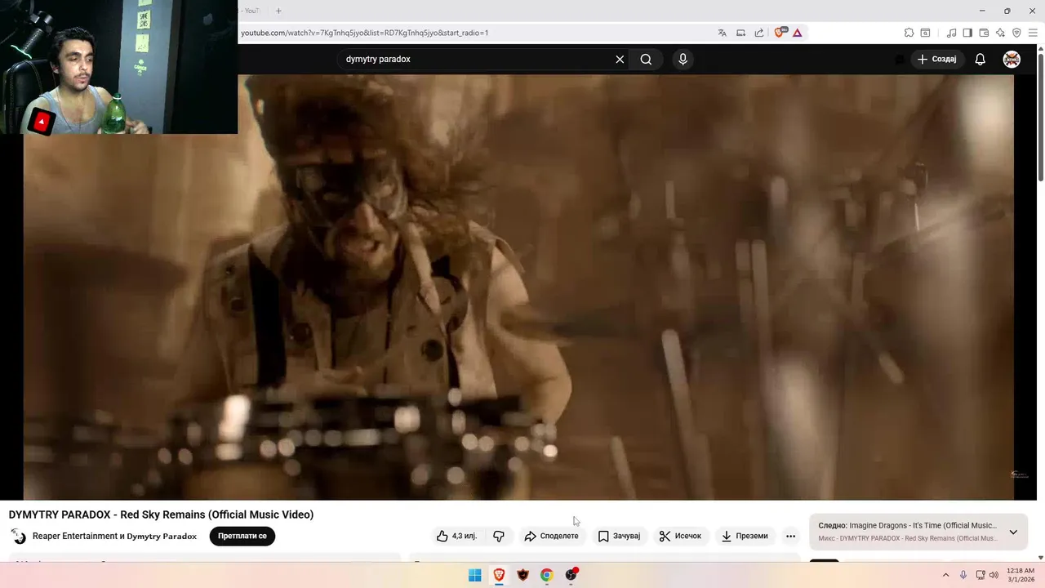Screen dimensions: 1045x588
Task: Click the install app icon in address bar
Action: tap(740, 33)
